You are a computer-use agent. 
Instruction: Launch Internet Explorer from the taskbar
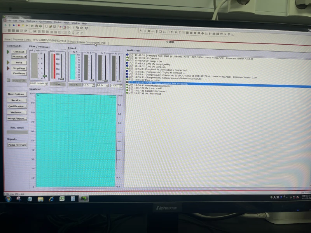pos(51,199)
